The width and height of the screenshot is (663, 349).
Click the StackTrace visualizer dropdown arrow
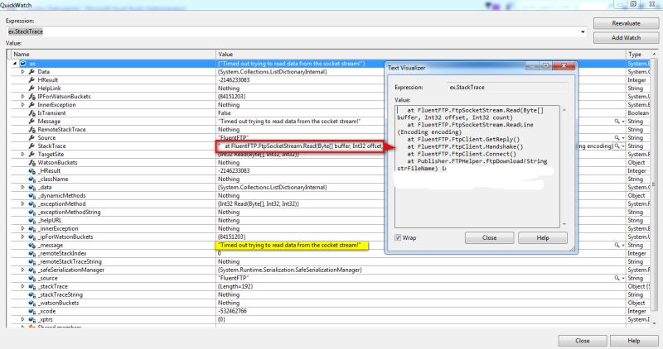623,146
